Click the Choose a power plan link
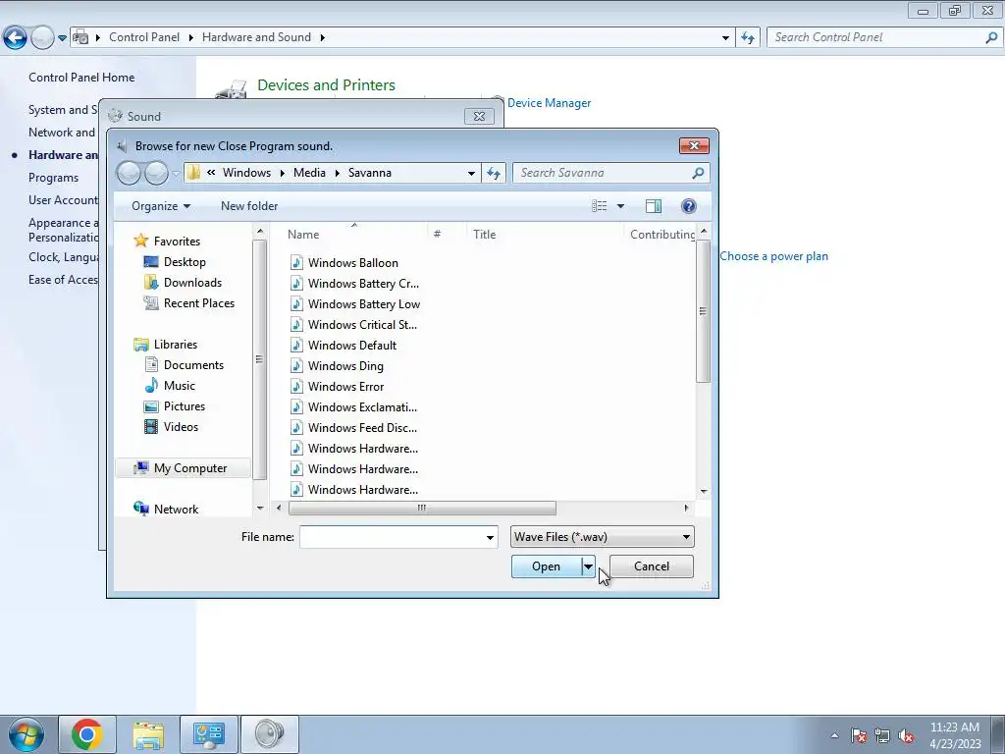The height and width of the screenshot is (754, 1005). 773,256
